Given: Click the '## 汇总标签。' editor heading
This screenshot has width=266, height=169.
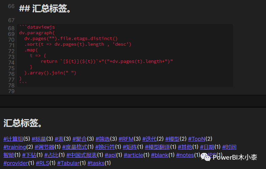Looking at the screenshot, I should 45,8.
